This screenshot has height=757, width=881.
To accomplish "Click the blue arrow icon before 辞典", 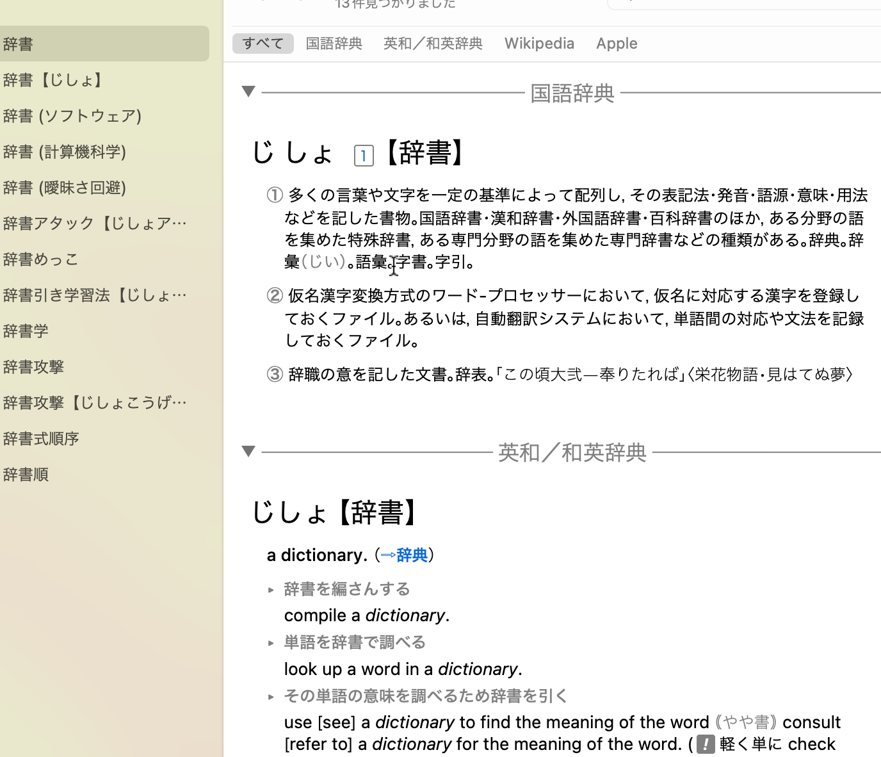I will [389, 555].
